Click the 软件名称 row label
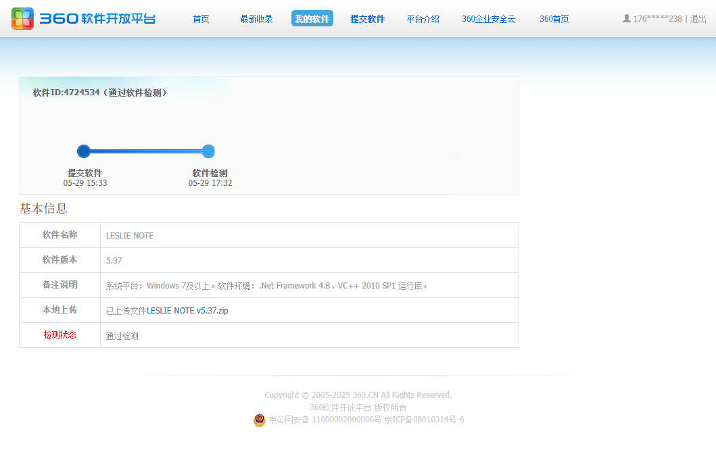716x450 pixels. click(x=59, y=235)
